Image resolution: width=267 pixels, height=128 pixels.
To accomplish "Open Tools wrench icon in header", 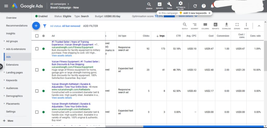I will [x=169, y=6].
